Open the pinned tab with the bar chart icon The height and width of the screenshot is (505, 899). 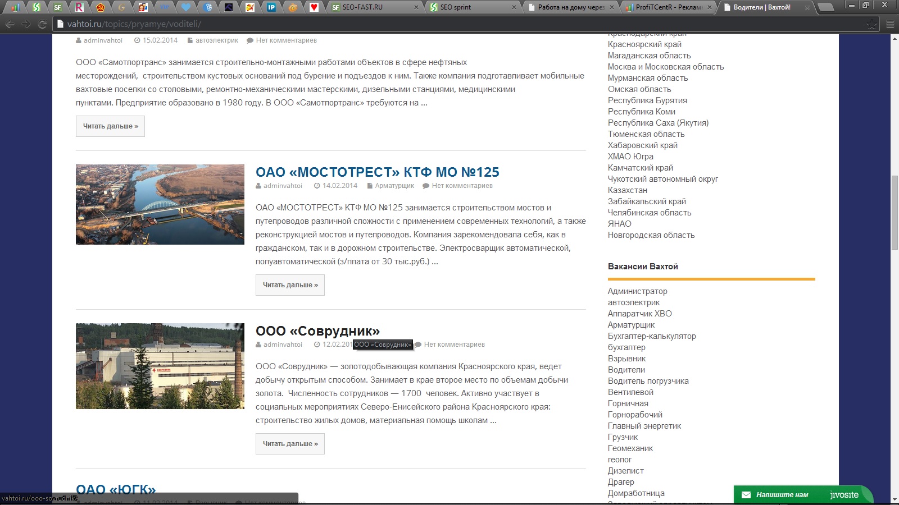pos(15,7)
